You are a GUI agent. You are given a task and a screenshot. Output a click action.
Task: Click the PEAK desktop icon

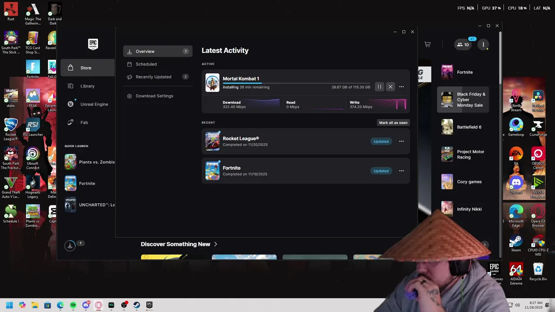click(x=33, y=98)
